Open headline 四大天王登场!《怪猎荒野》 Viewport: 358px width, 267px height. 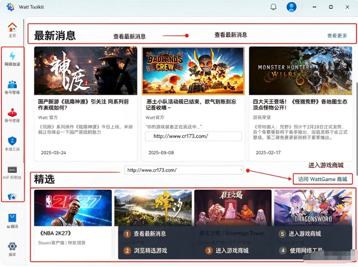coord(300,104)
